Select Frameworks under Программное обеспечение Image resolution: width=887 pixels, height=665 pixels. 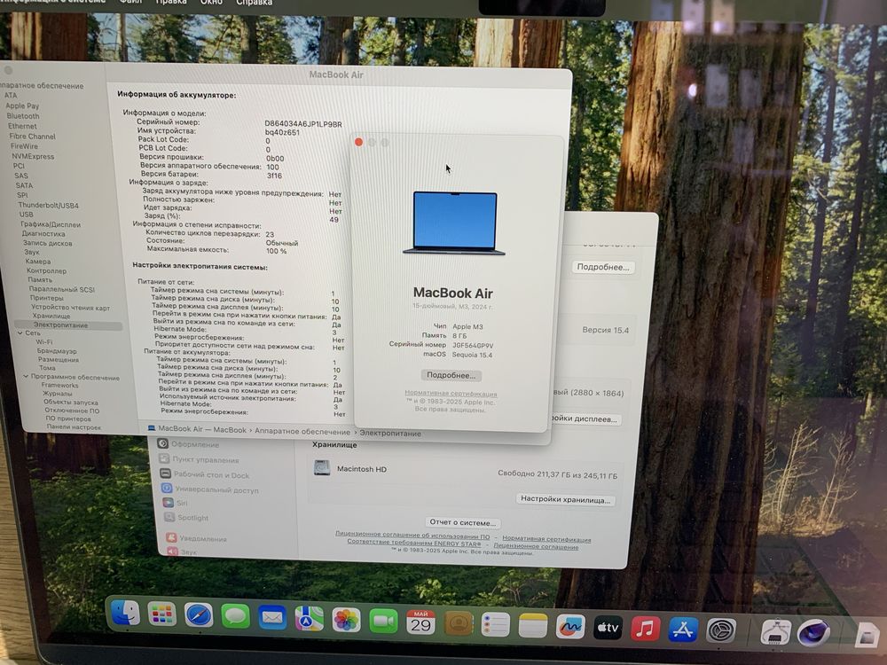[59, 385]
